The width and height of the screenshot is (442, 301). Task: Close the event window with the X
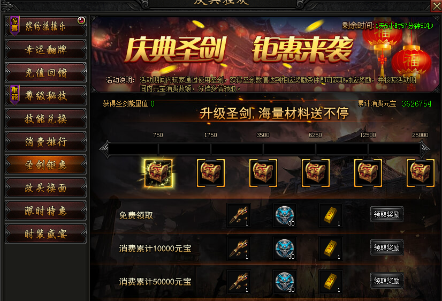436,6
